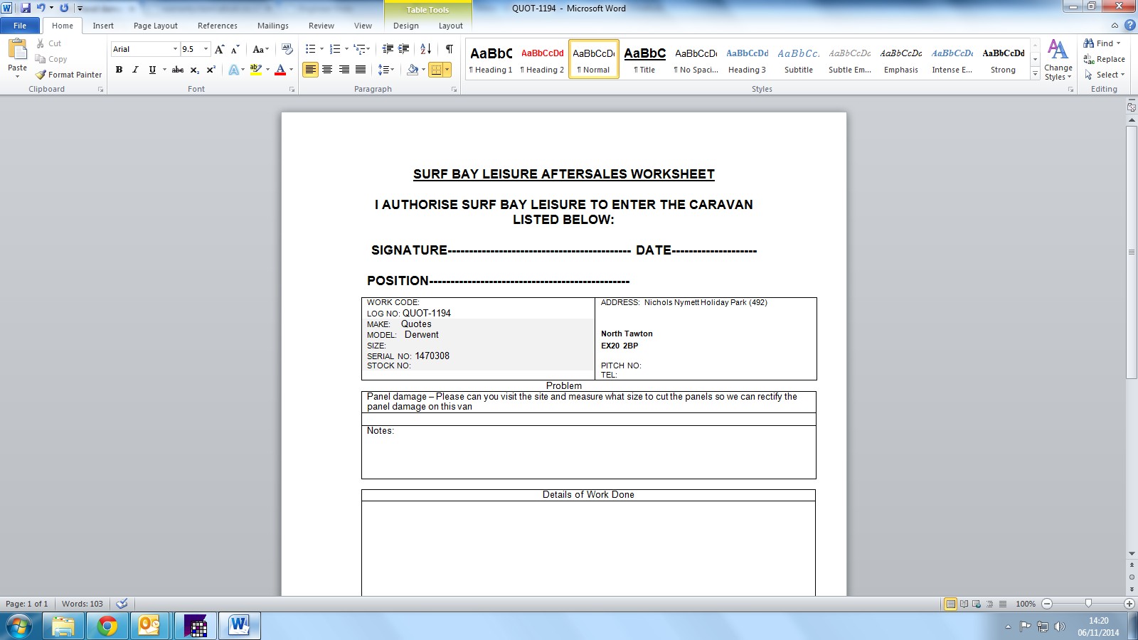Toggle Align Text Right
This screenshot has width=1138, height=640.
pos(344,70)
